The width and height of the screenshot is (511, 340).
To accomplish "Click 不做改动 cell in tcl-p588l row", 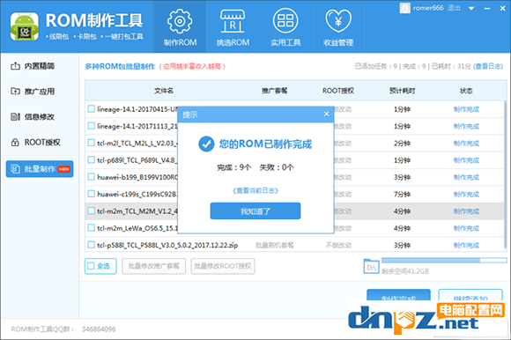I will click(x=338, y=245).
